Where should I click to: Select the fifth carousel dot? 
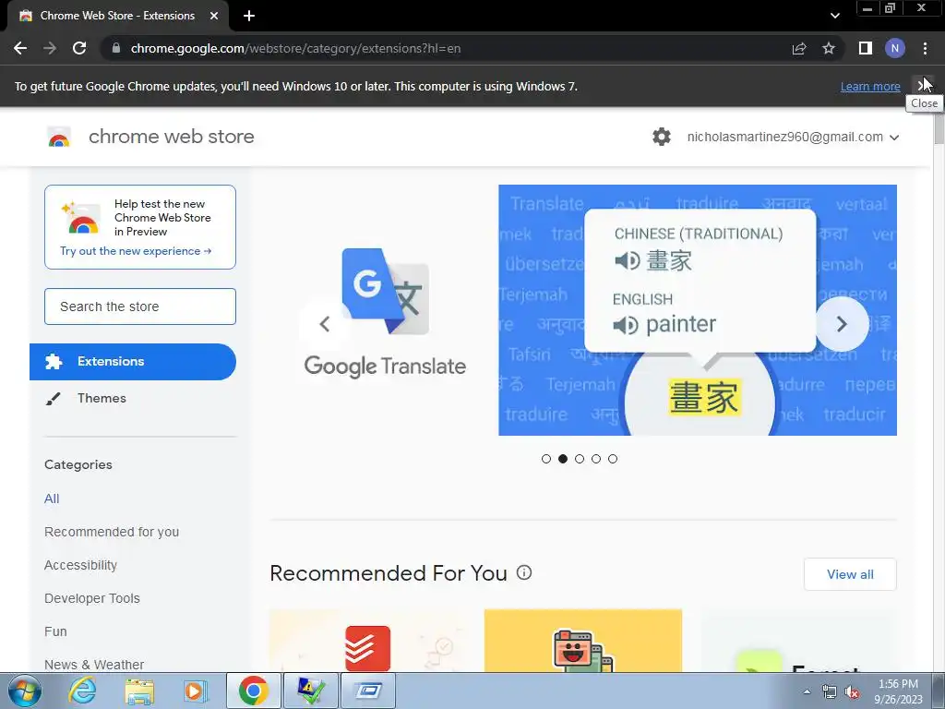(613, 459)
